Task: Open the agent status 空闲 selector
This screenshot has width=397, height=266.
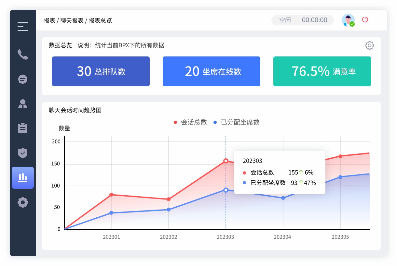Action: coord(285,20)
